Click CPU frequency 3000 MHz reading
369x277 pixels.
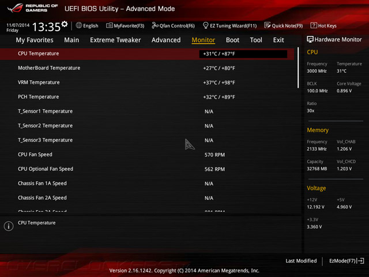click(317, 71)
